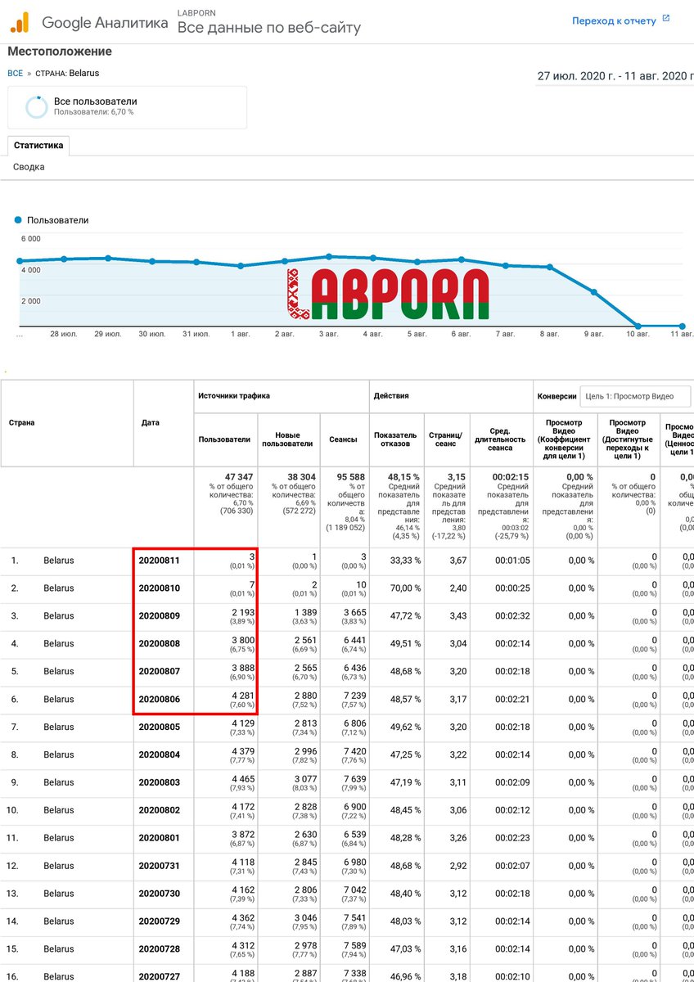694x982 pixels.
Task: Sort by 'Страниц/сеанс' column header
Action: click(446, 439)
